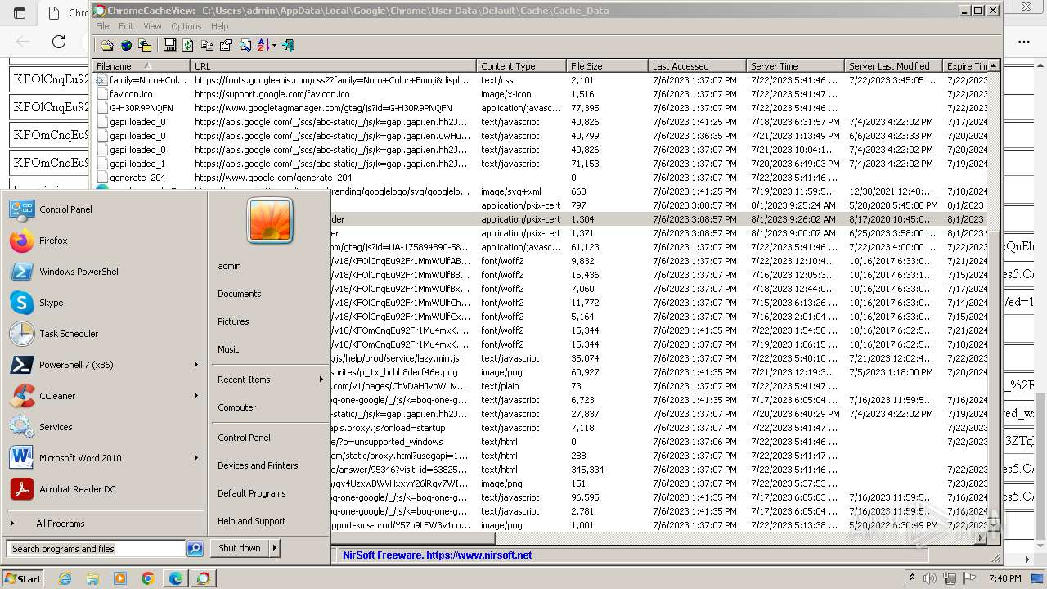Viewport: 1047px width, 589px height.
Task: Expand the Microsoft Word 2010 submenu arrow
Action: click(x=195, y=458)
